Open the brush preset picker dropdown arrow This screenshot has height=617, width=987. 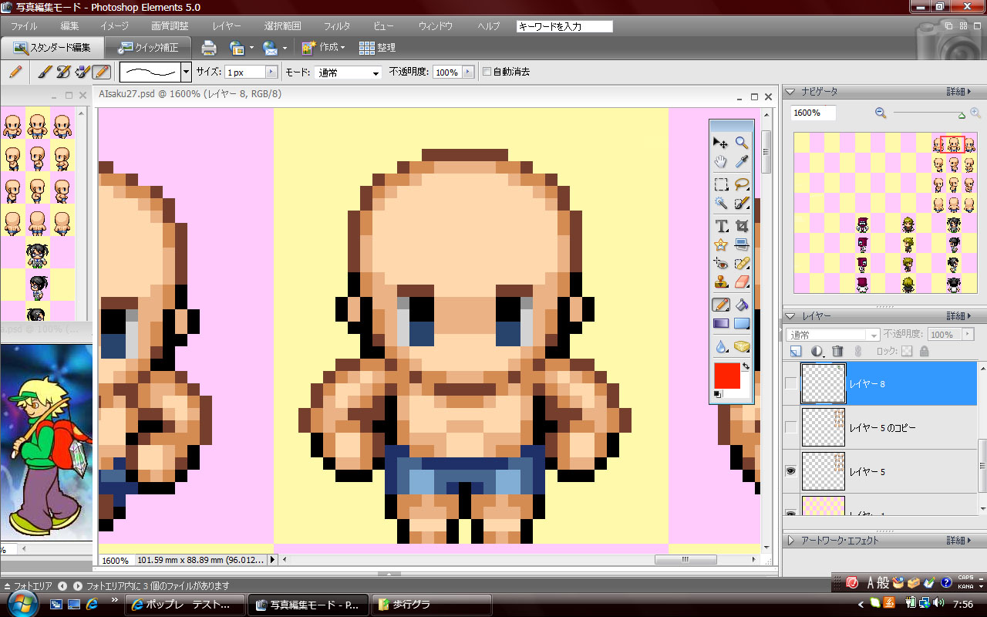click(x=186, y=72)
